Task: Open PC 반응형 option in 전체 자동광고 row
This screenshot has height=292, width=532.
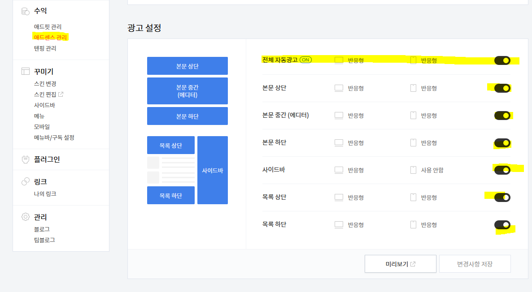Action: tap(356, 60)
